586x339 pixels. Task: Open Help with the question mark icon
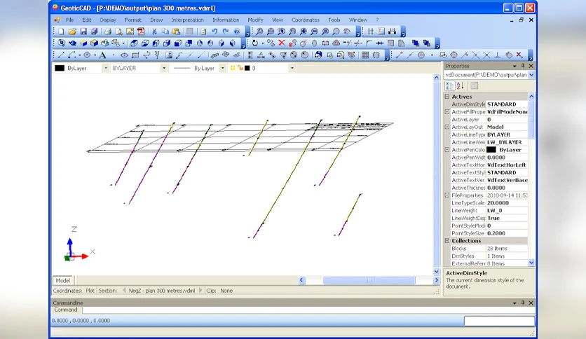[236, 32]
